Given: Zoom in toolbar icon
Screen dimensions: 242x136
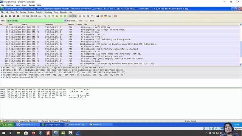Looking at the screenshot, I should pos(80,16).
